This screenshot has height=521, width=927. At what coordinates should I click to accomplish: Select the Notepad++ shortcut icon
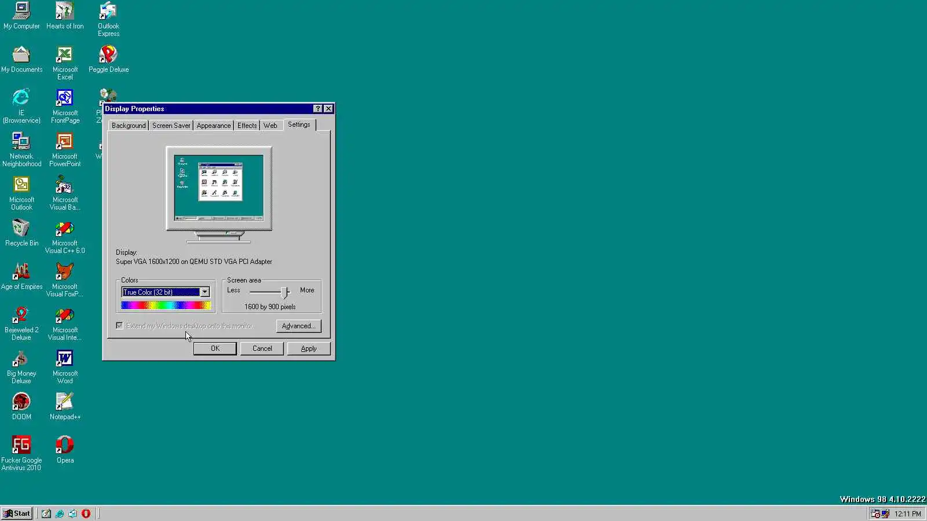point(65,406)
